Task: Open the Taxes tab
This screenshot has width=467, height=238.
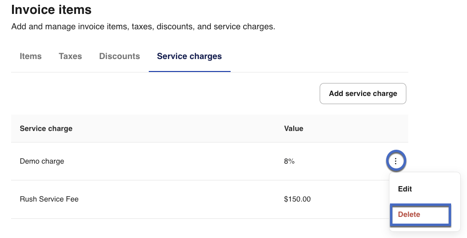Action: pos(70,56)
